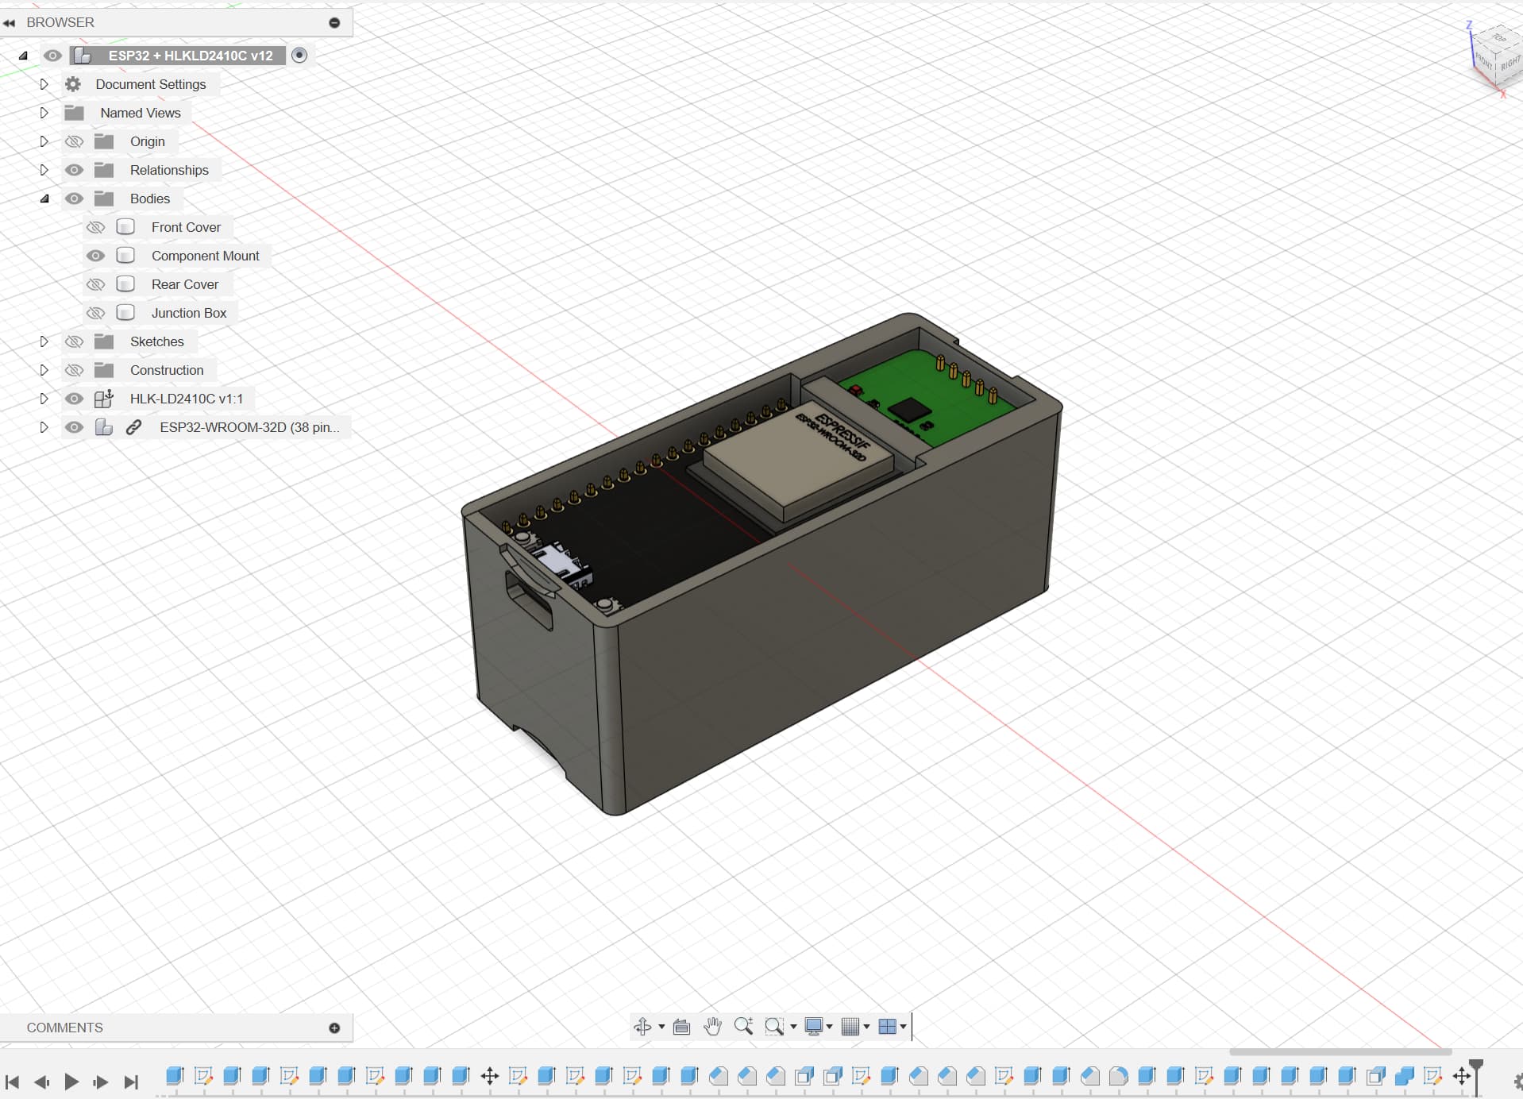
Task: Hide the ESP32-WROOM-32D component
Action: tap(74, 427)
